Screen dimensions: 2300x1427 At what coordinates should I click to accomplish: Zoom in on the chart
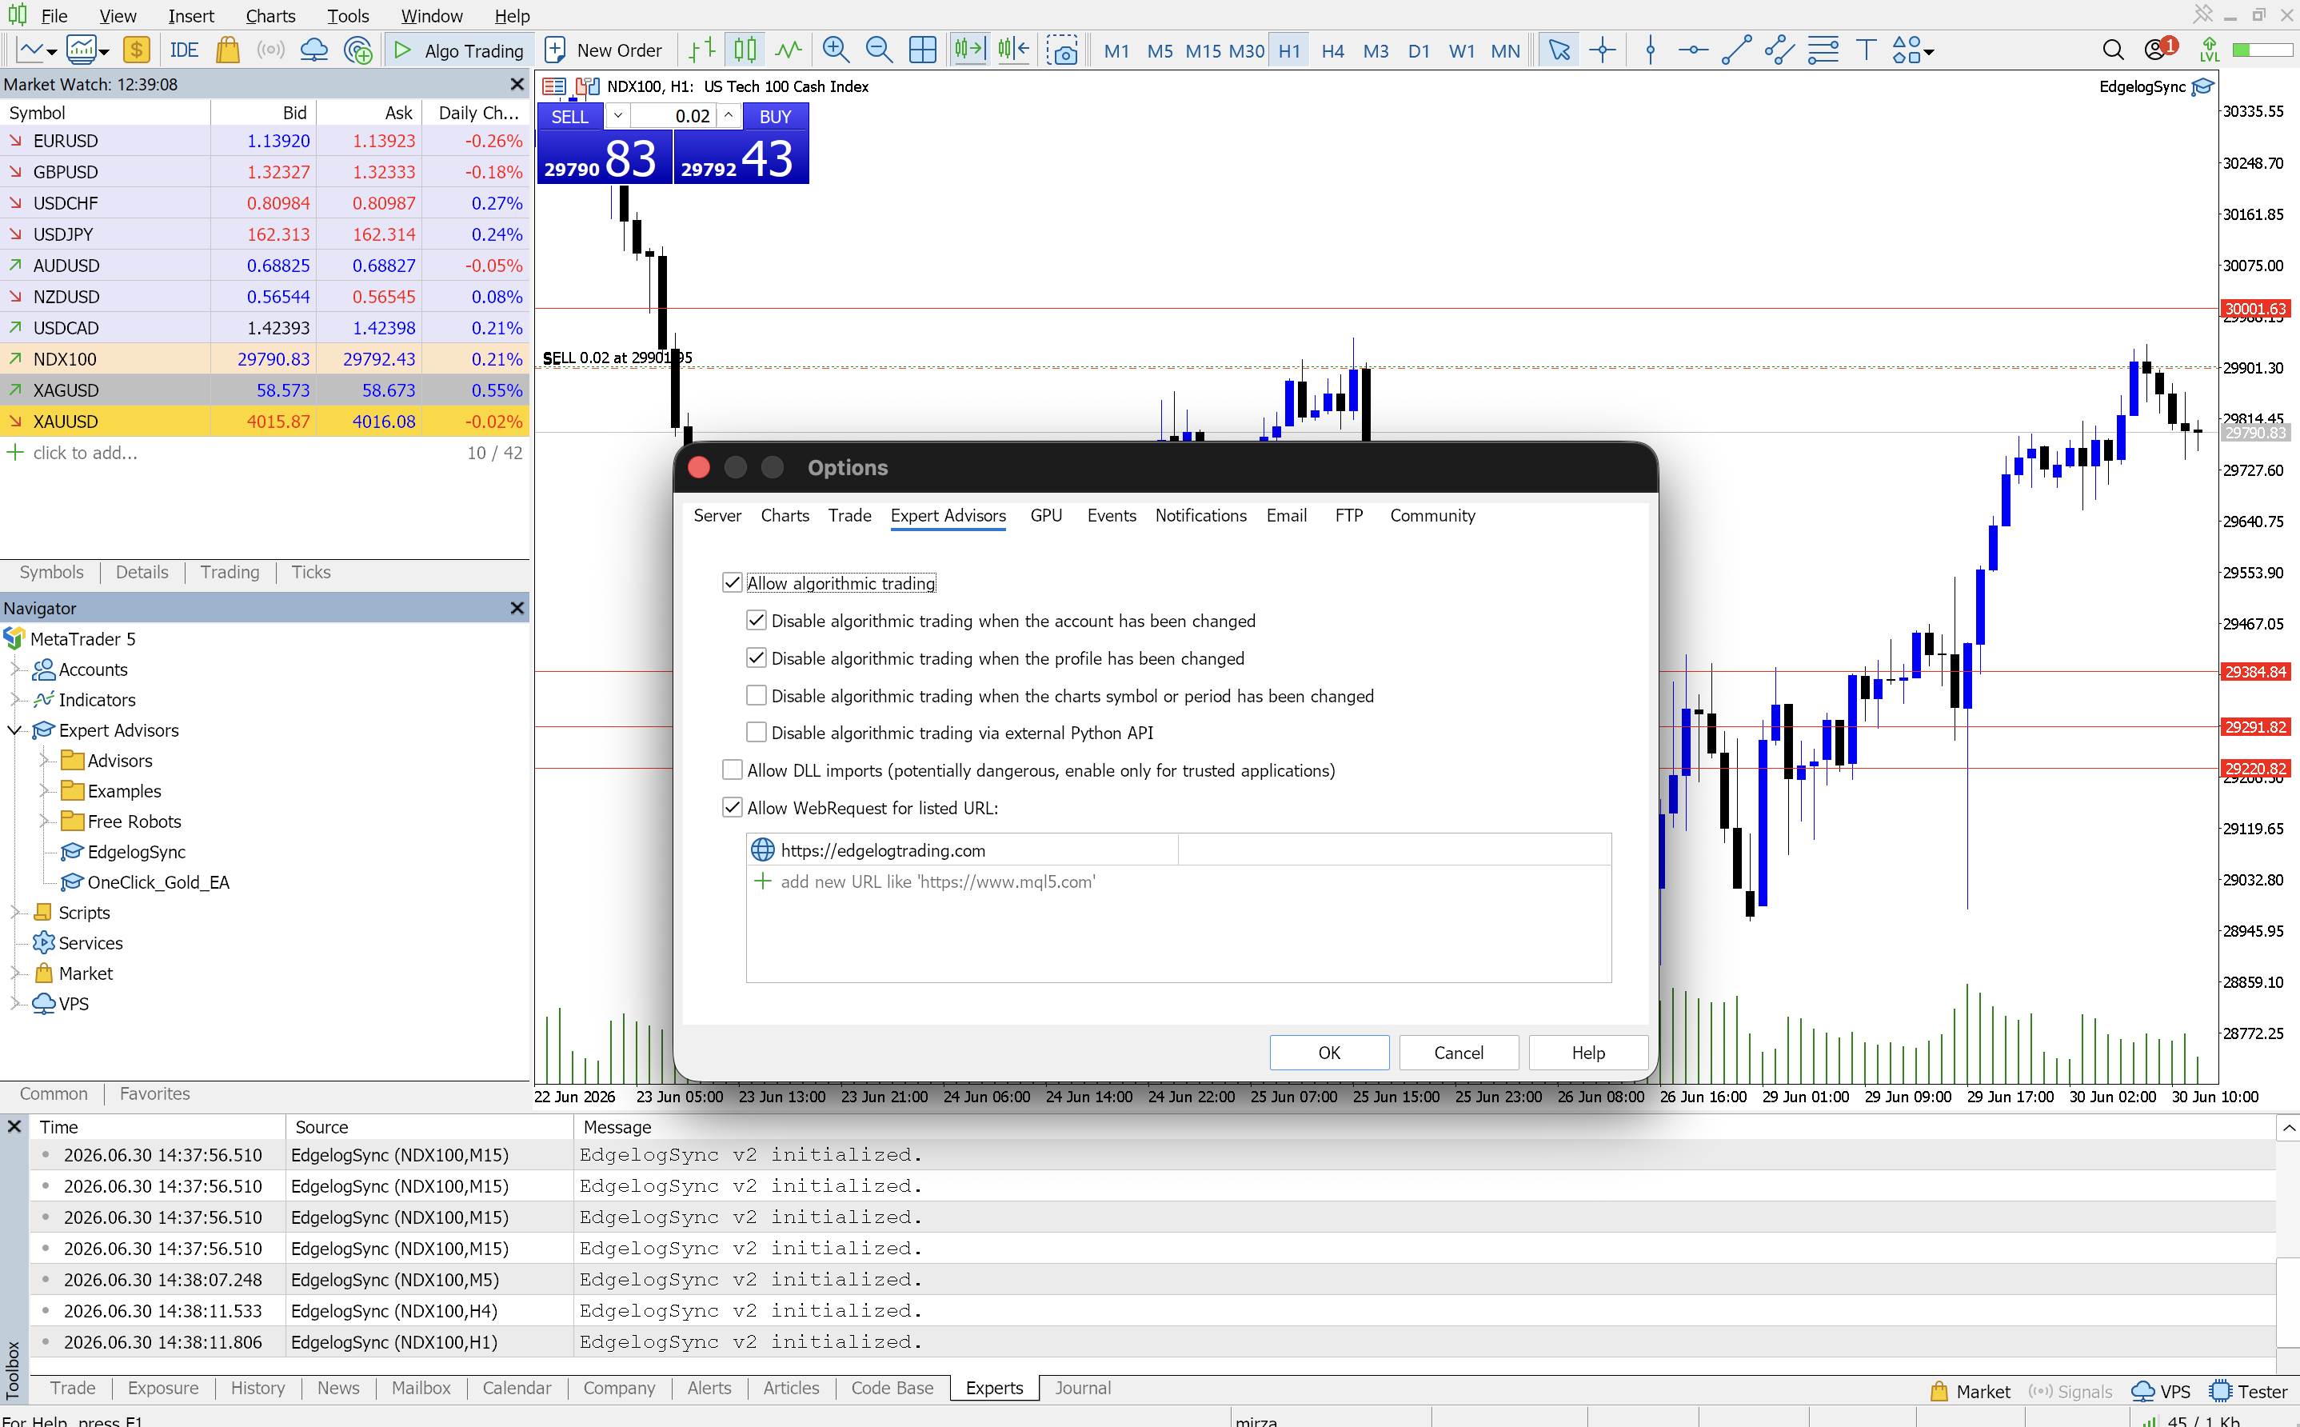[x=836, y=50]
